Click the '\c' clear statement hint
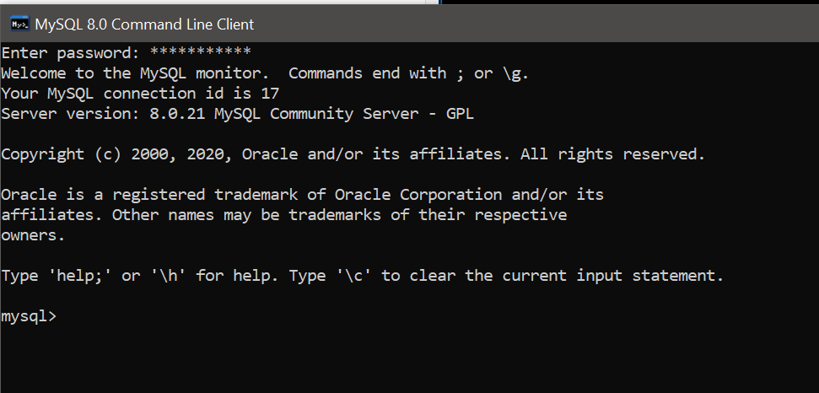This screenshot has width=819, height=393. (354, 276)
